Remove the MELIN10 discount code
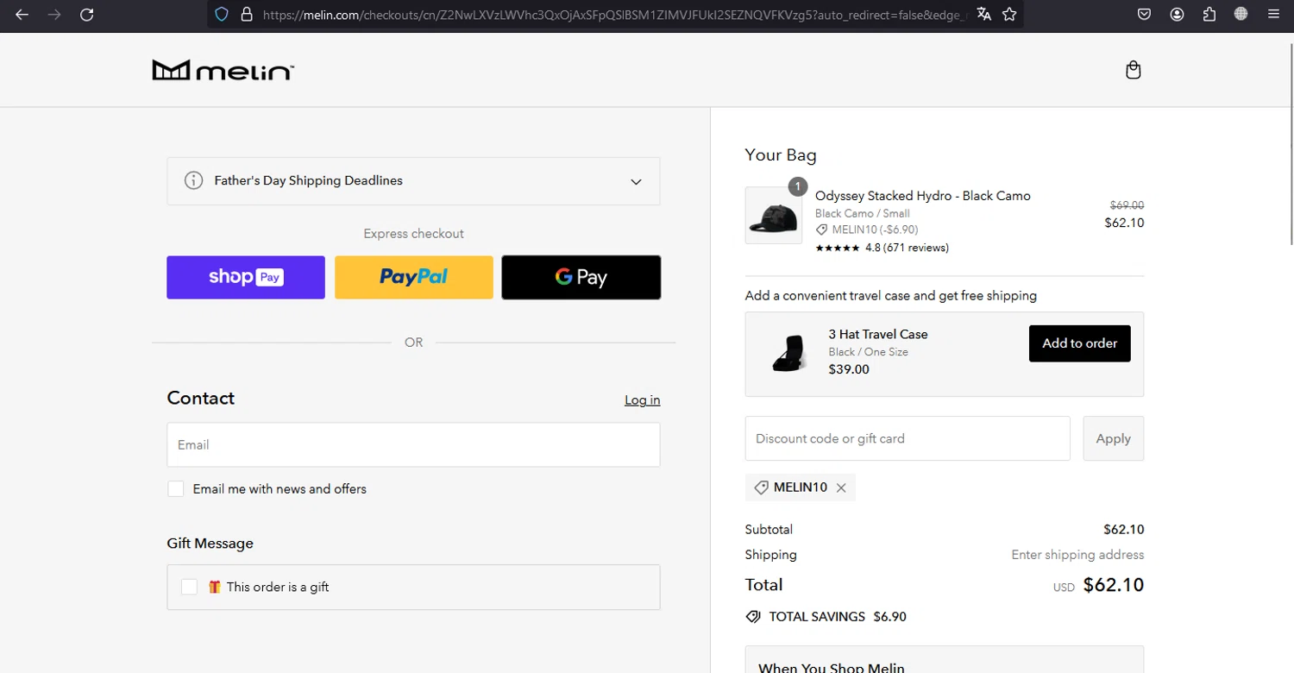1294x673 pixels. pos(841,487)
